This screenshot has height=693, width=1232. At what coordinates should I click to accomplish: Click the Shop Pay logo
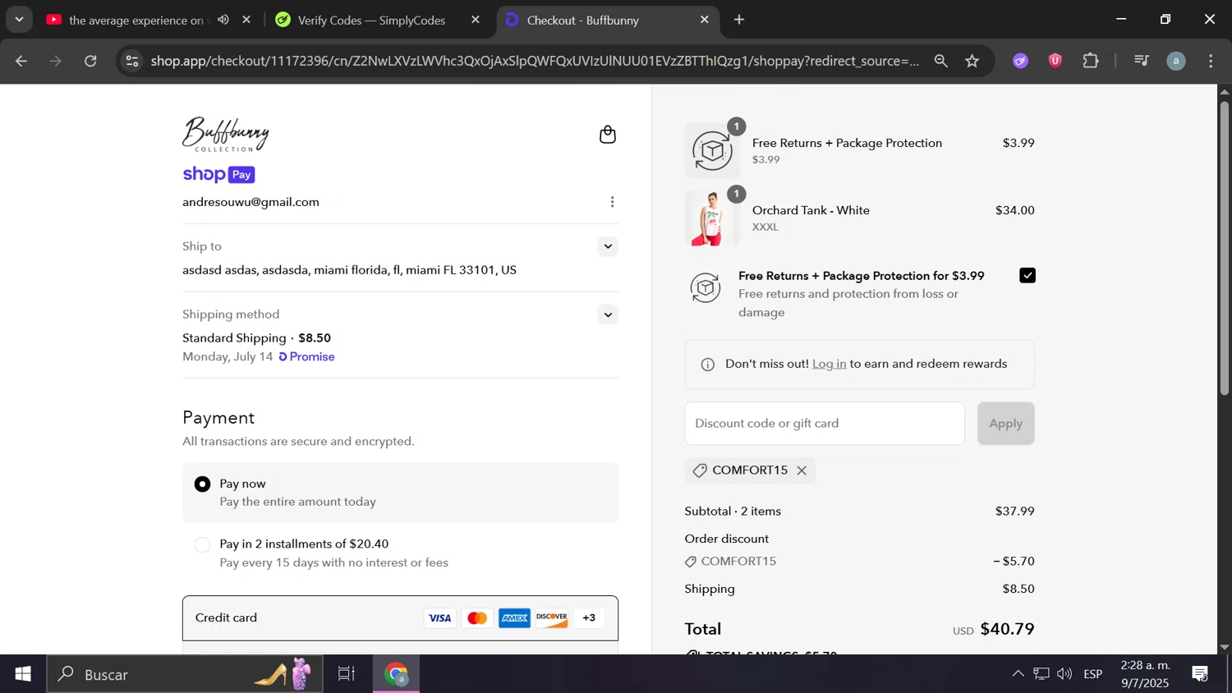point(218,174)
